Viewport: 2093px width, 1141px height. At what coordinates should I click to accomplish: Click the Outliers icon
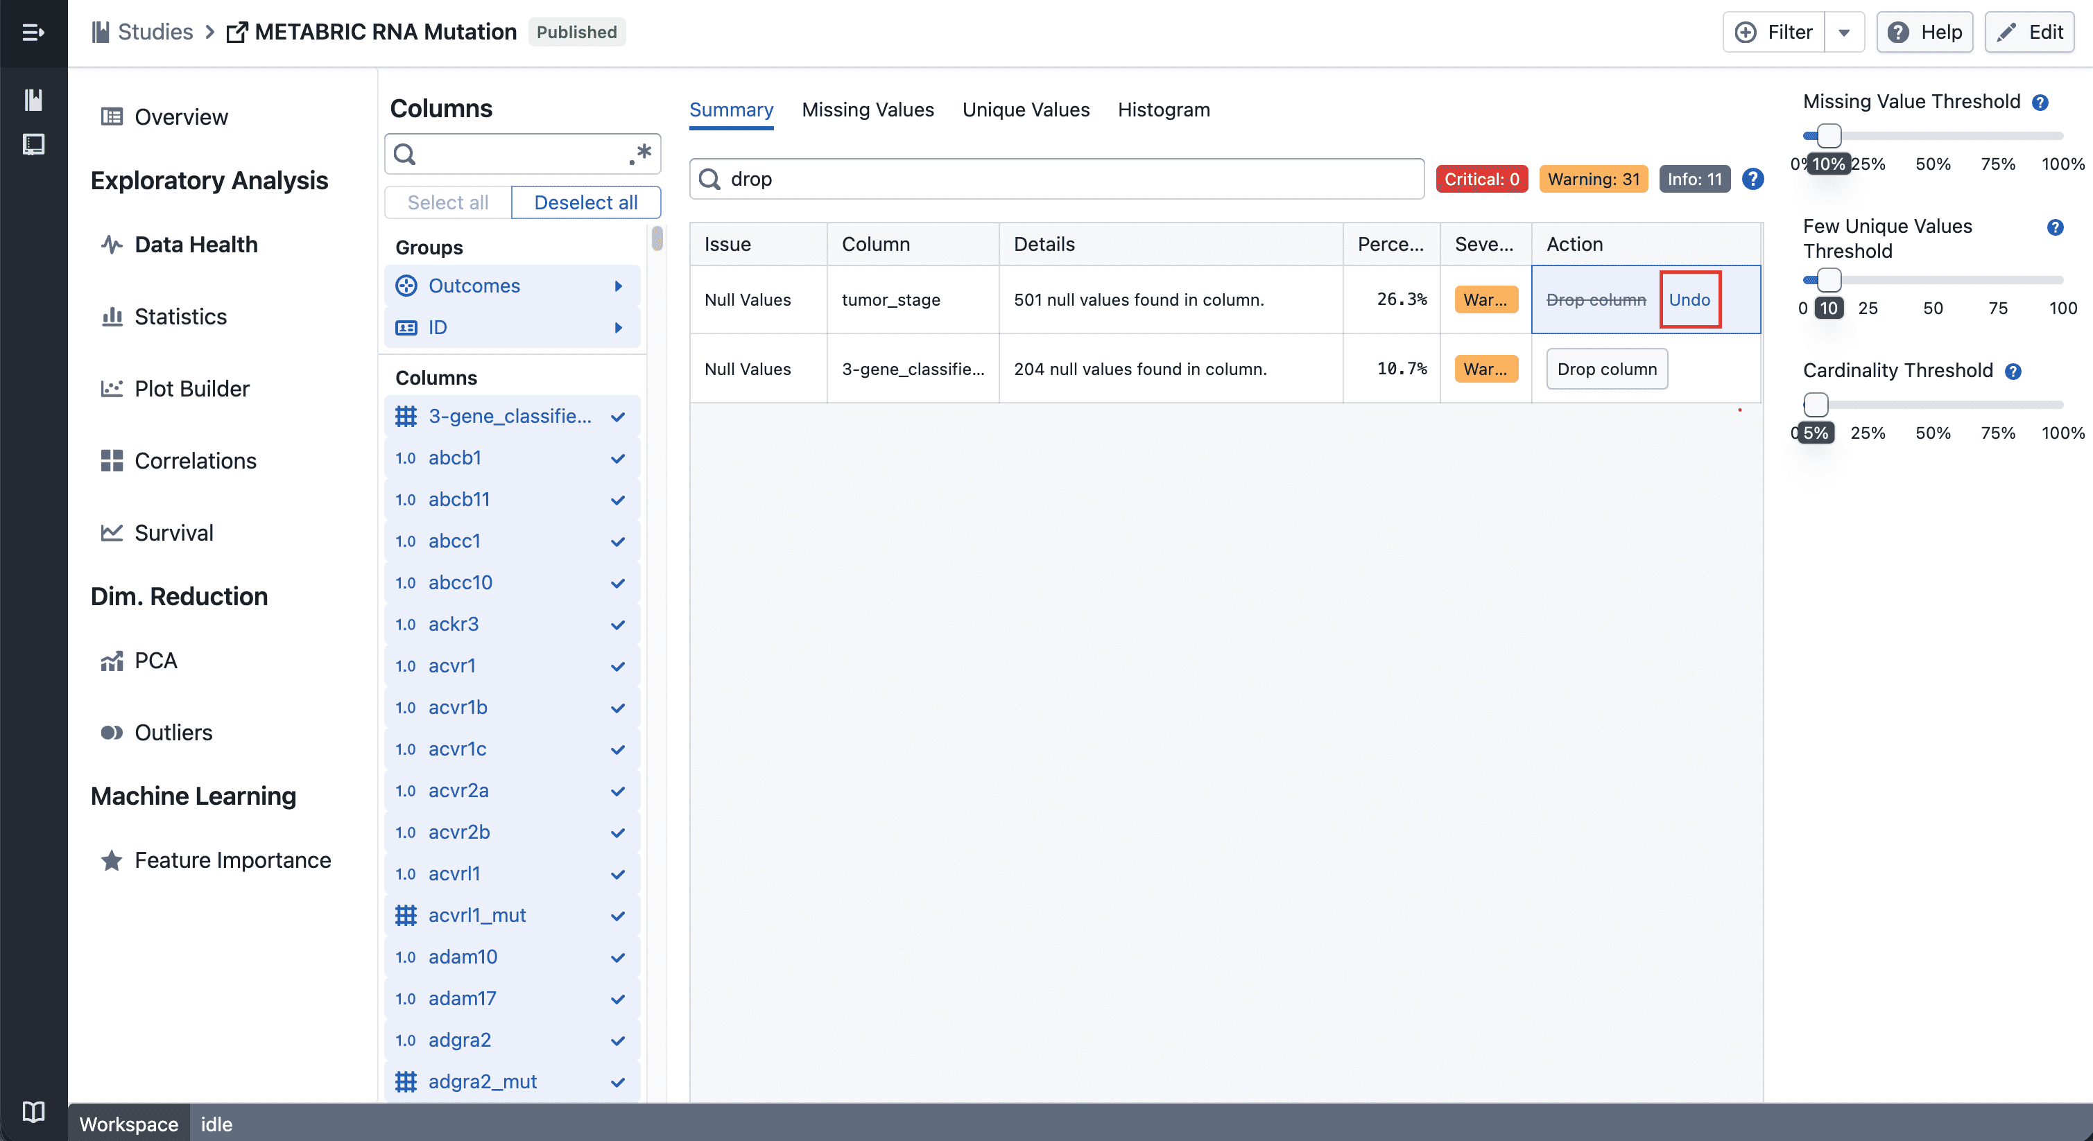click(112, 733)
